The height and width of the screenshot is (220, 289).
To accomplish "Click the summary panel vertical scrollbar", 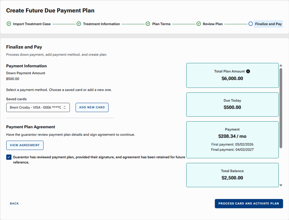I will (281, 108).
